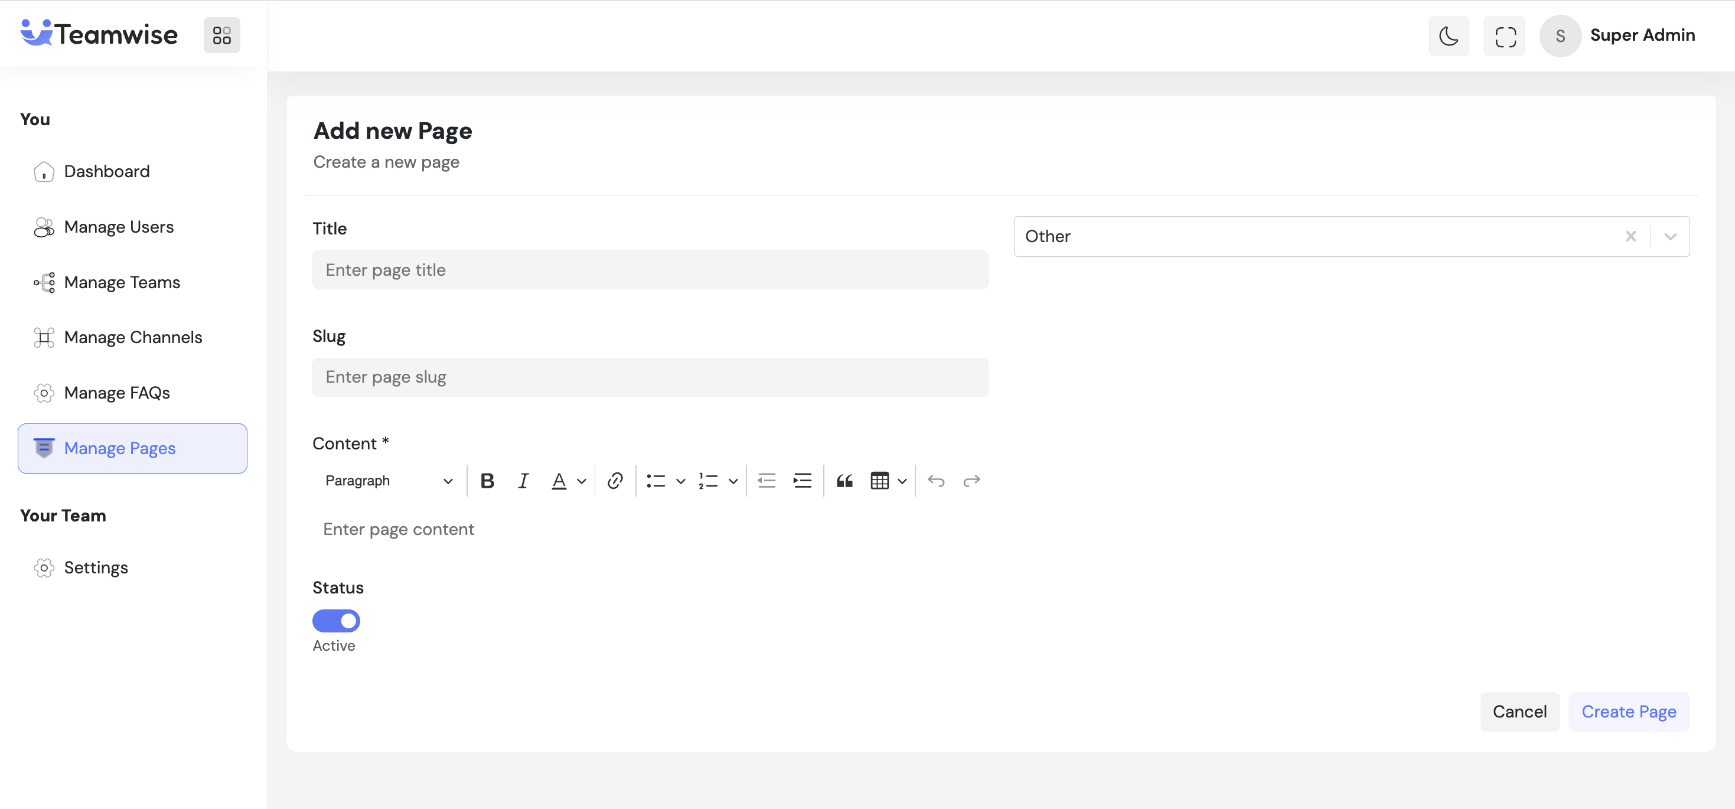Open Manage Users in sidebar
The height and width of the screenshot is (809, 1735).
[119, 227]
